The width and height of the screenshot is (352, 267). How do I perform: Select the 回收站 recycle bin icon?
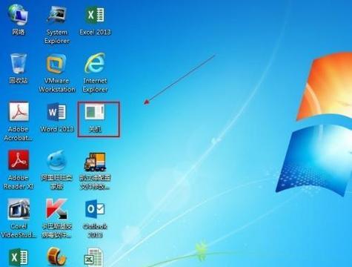19,68
